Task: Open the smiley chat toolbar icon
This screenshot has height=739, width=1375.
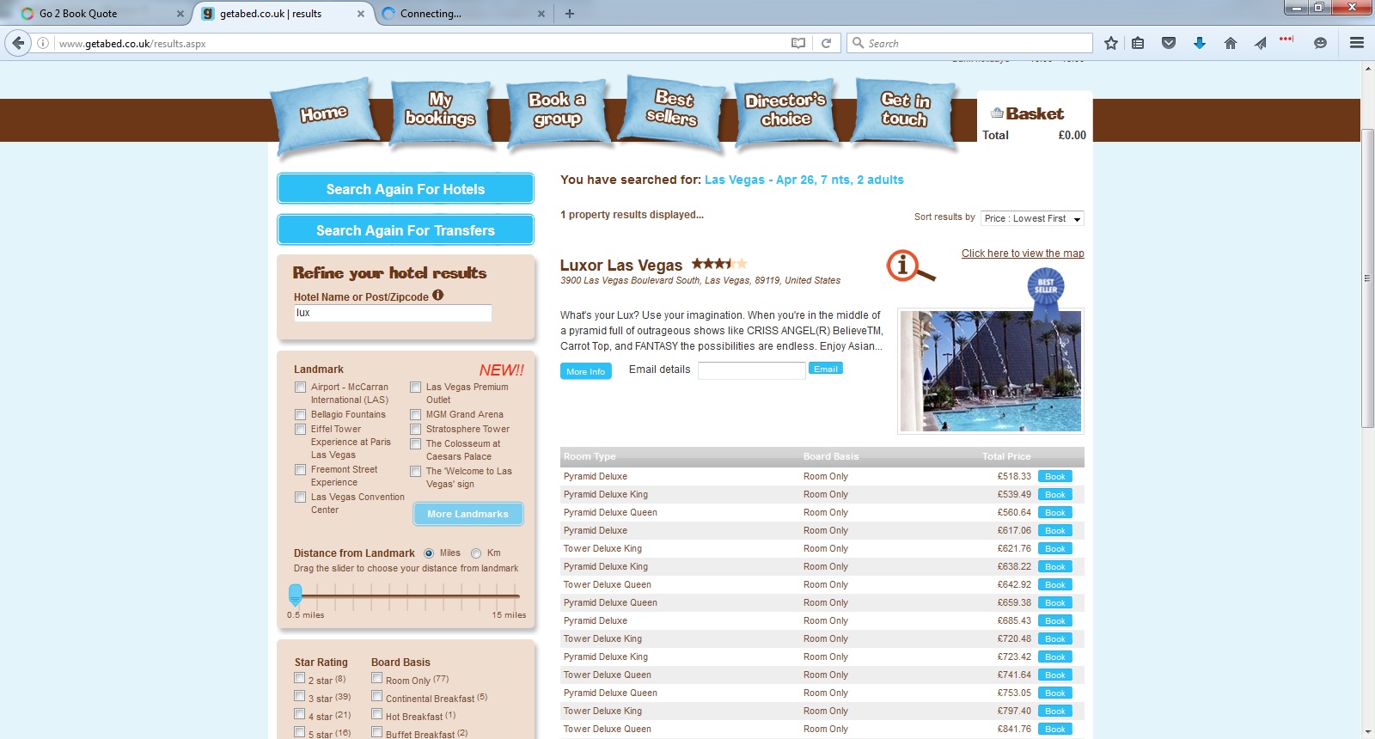Action: pos(1320,43)
